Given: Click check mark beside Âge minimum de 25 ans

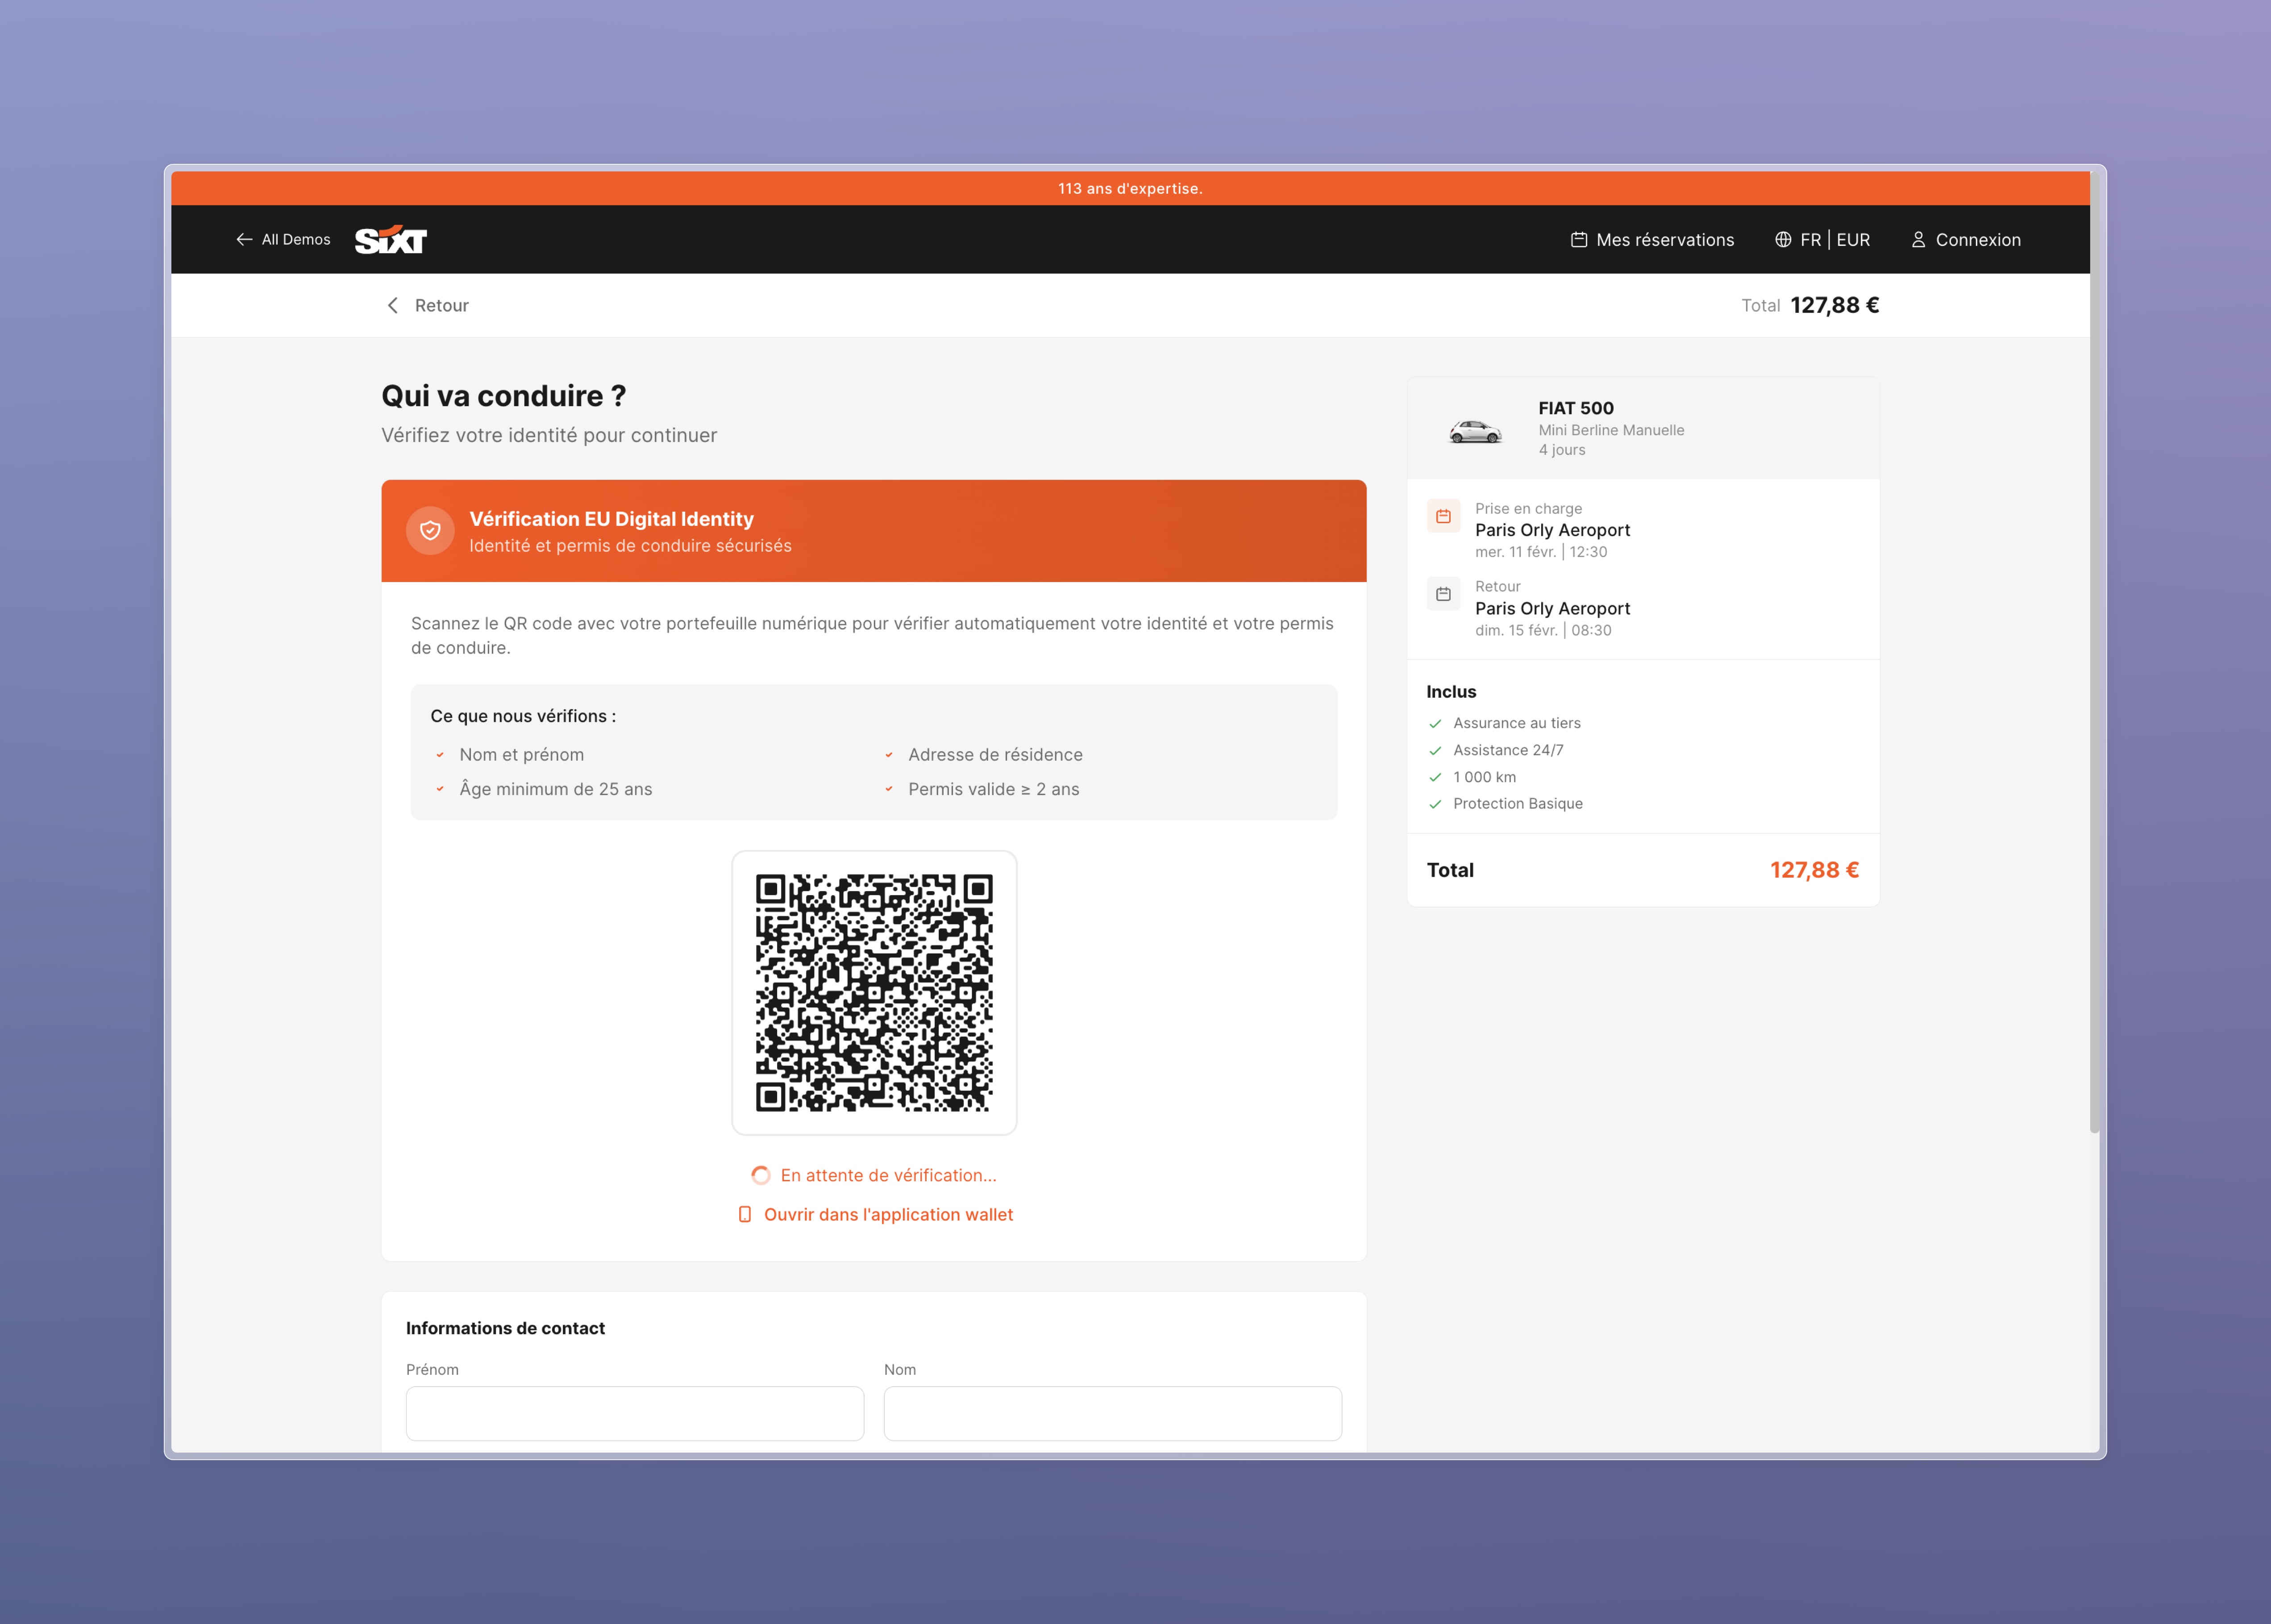Looking at the screenshot, I should pos(440,789).
